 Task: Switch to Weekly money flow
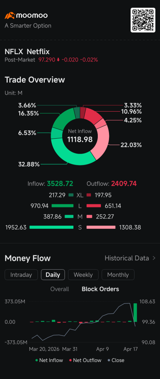(x=83, y=275)
